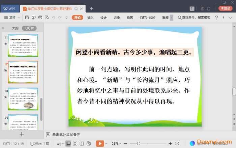Click the presentation document tab

pos(49,9)
